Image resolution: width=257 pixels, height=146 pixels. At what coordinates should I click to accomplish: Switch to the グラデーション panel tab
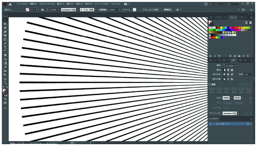click(243, 17)
